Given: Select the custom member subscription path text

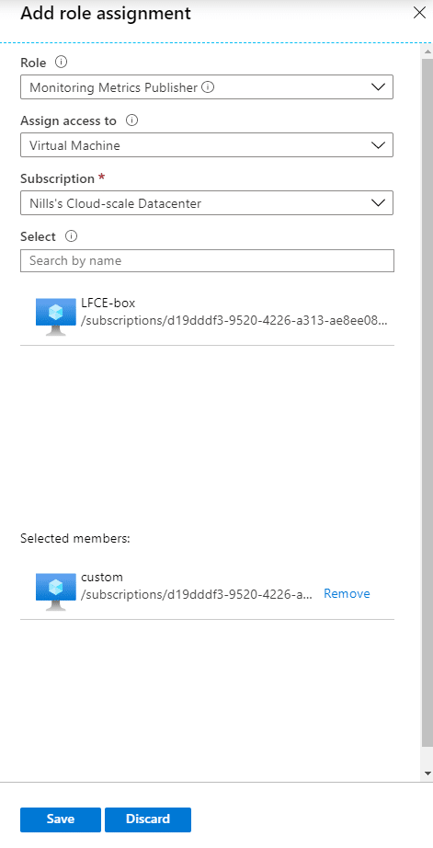Looking at the screenshot, I should 196,594.
